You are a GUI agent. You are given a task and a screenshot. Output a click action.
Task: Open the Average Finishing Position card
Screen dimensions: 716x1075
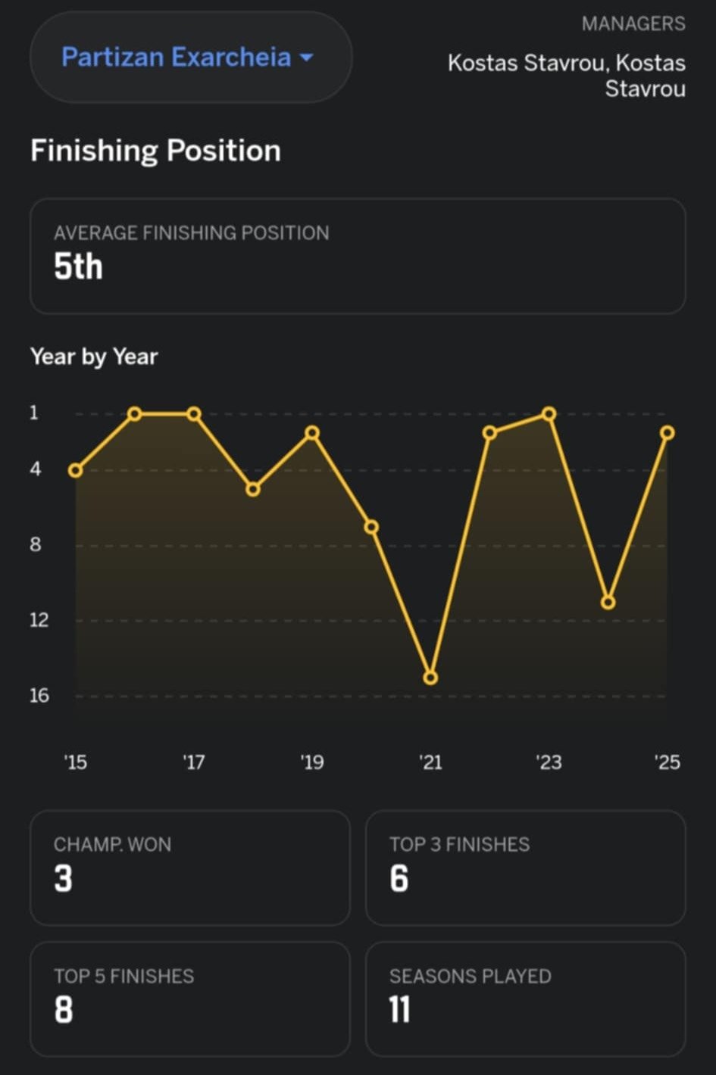click(x=358, y=256)
